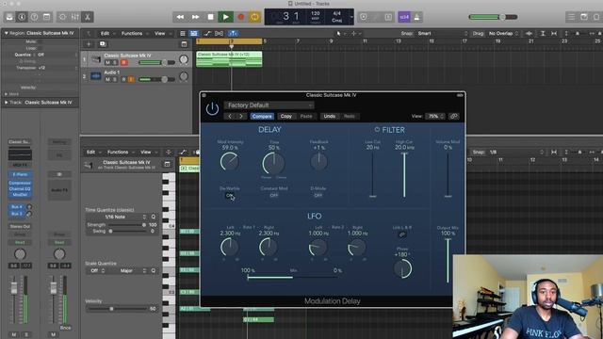The height and width of the screenshot is (339, 603).
Task: Toggle the Modulation Delay power button
Action: [x=212, y=109]
